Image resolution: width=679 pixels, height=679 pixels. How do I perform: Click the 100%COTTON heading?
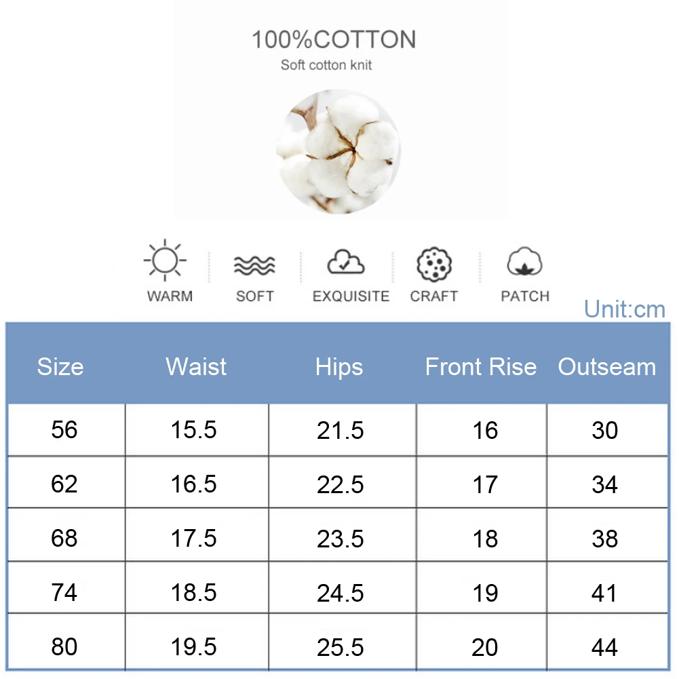coord(334,40)
